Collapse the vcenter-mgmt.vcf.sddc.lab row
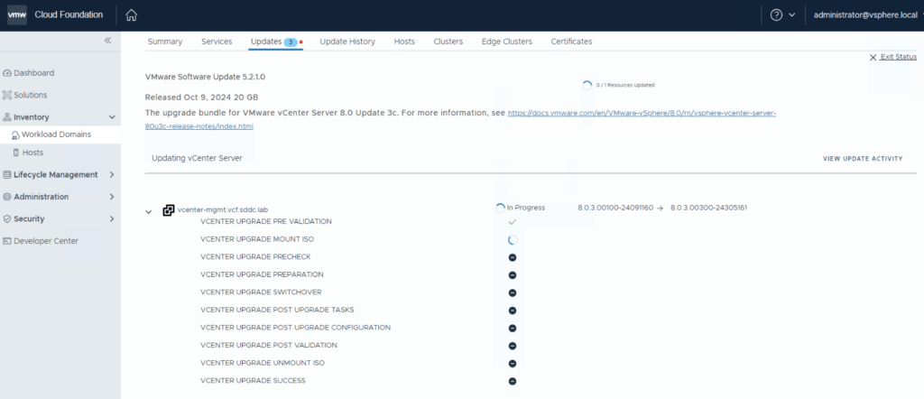The image size is (924, 399). 149,212
